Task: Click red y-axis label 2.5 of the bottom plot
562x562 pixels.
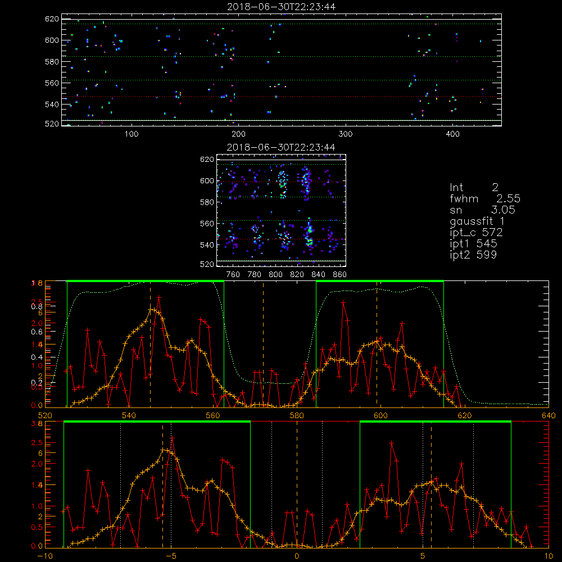Action: point(37,443)
